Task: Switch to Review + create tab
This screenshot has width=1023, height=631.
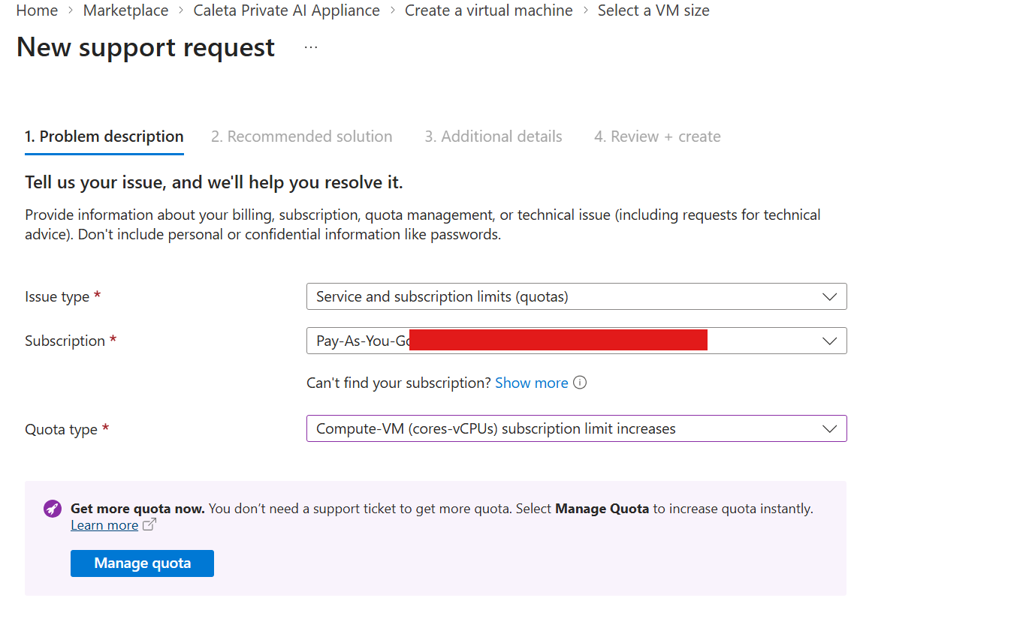Action: [x=657, y=137]
